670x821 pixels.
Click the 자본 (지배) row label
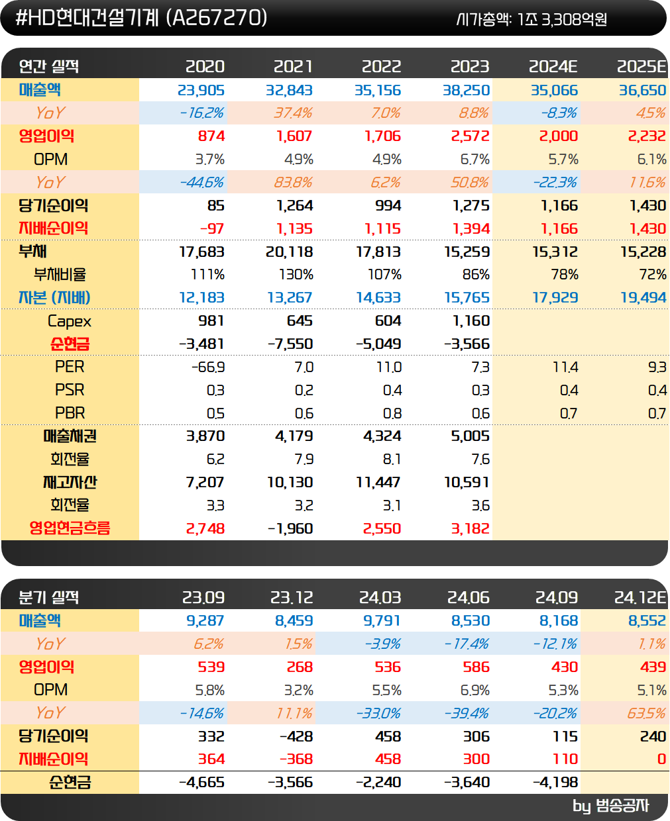[x=54, y=298]
